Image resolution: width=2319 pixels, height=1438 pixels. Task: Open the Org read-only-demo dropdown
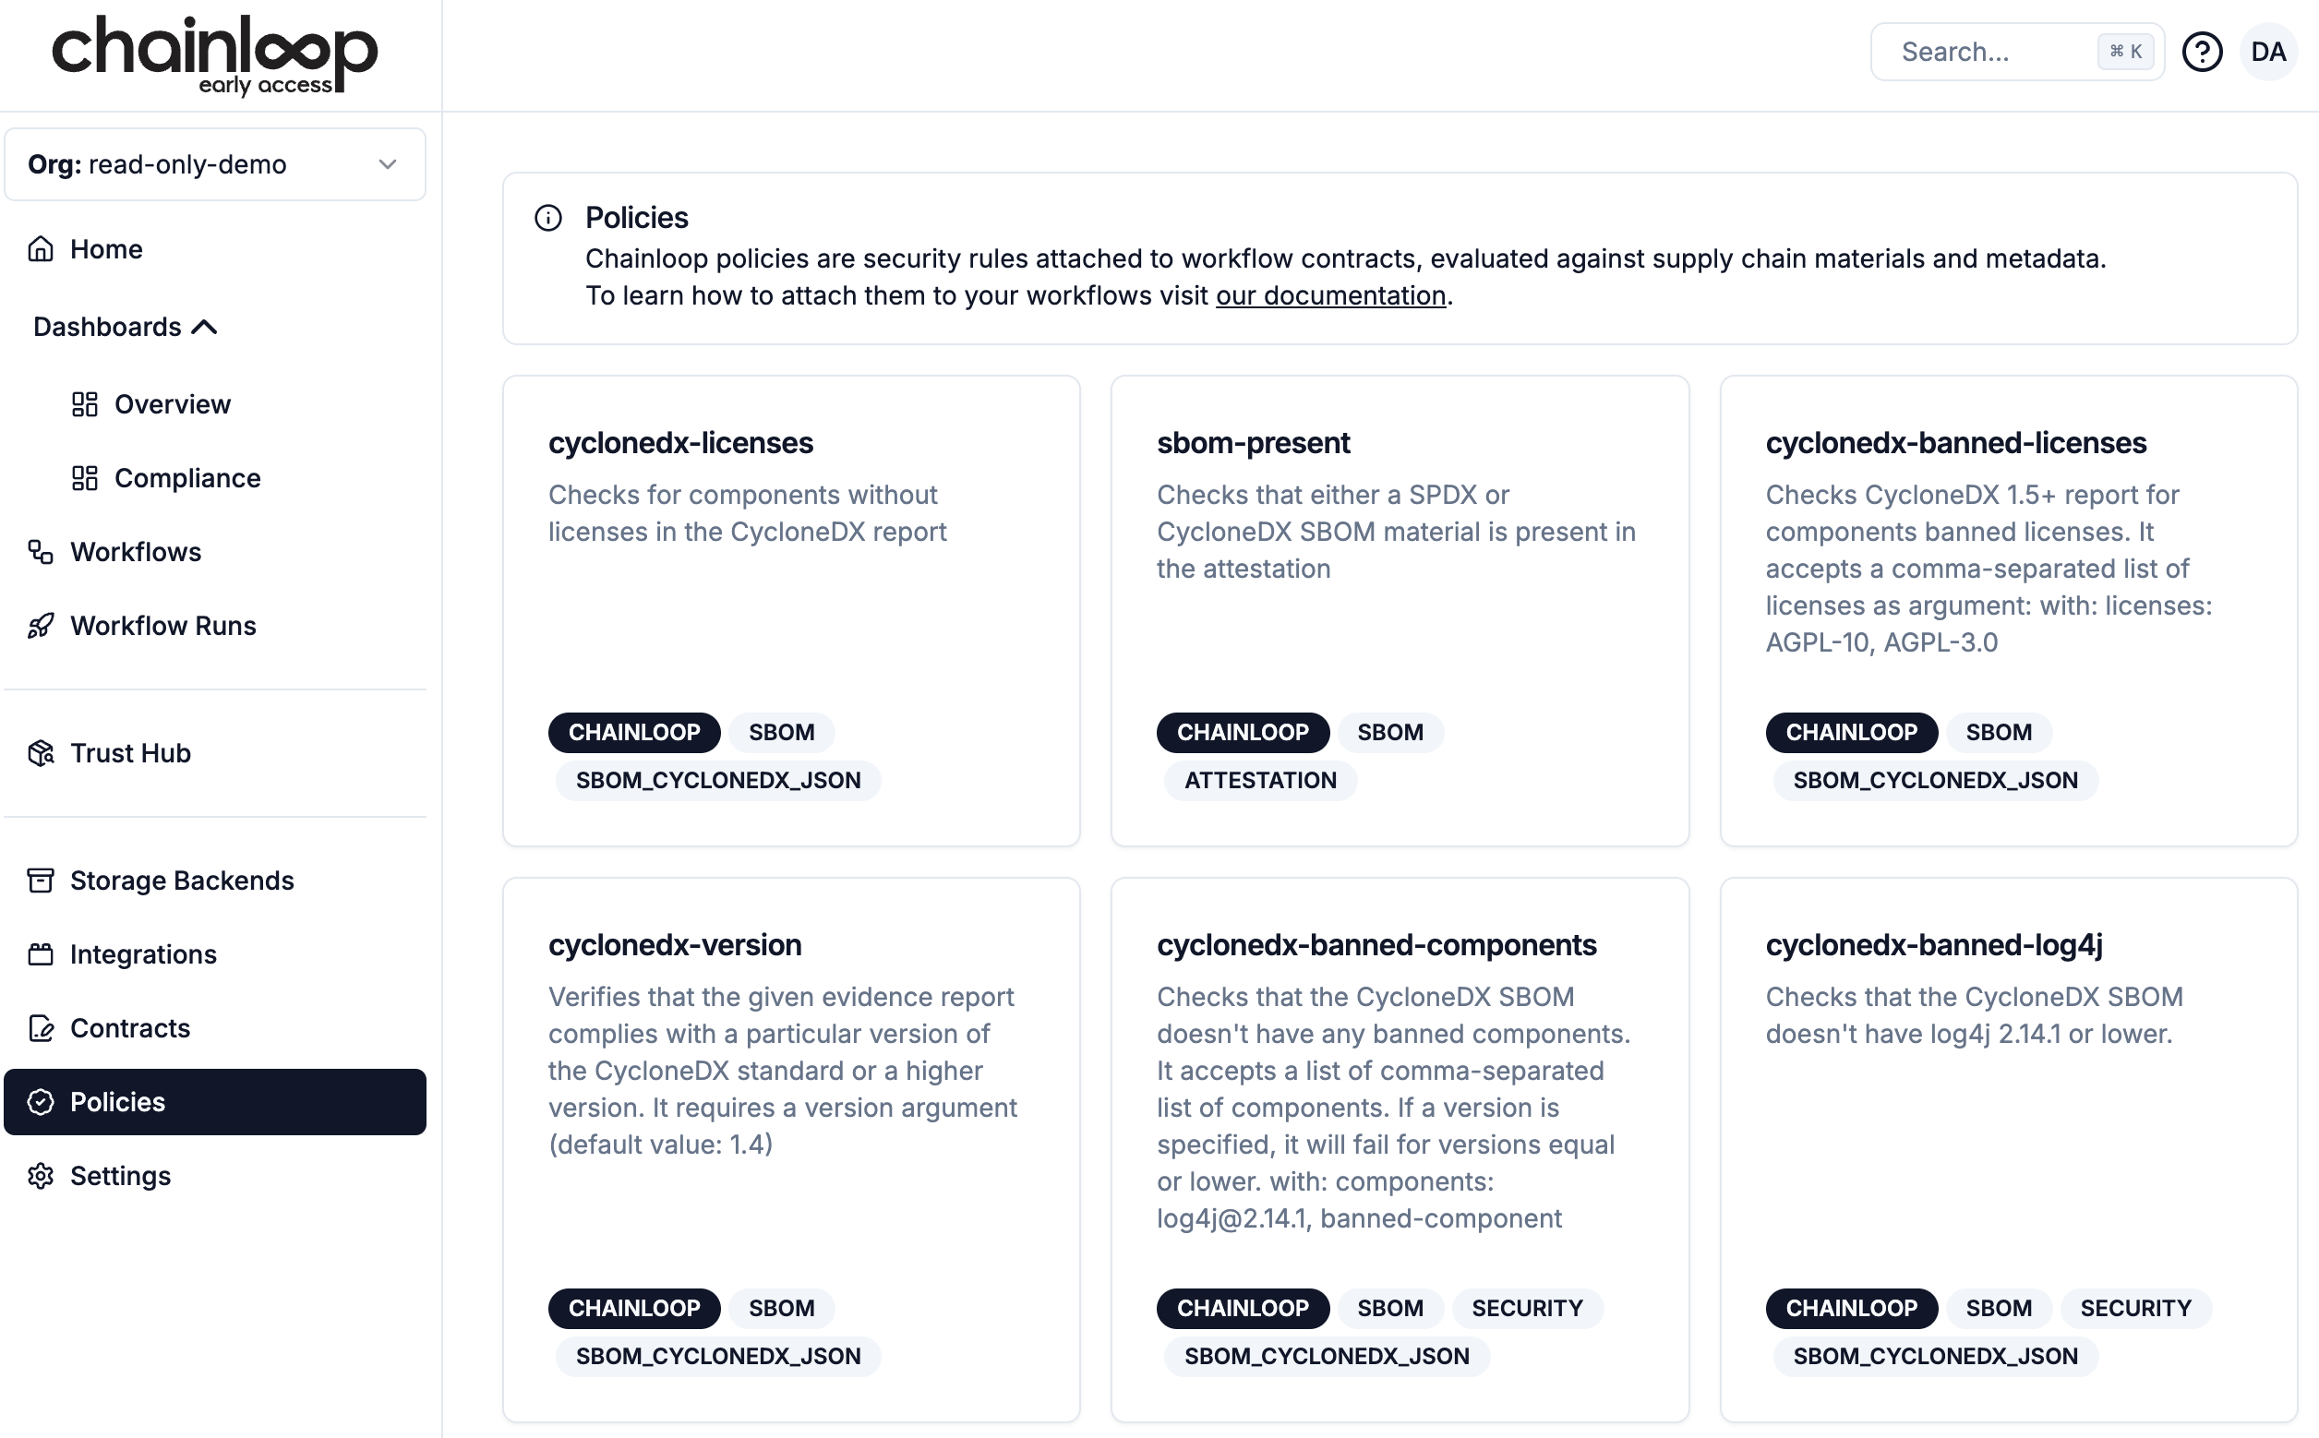(215, 164)
